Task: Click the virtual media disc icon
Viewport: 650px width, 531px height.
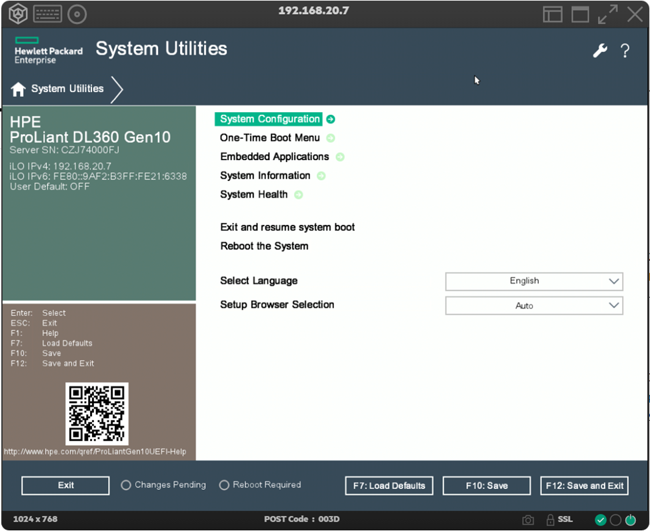Action: (x=77, y=13)
